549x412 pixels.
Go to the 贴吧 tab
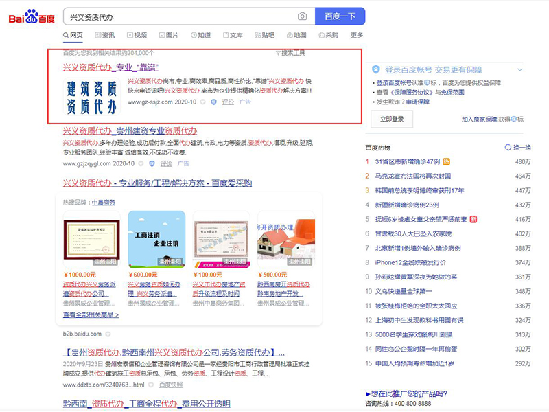[265, 35]
